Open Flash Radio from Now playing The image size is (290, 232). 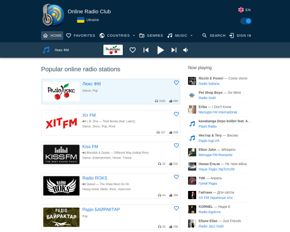click(x=207, y=126)
